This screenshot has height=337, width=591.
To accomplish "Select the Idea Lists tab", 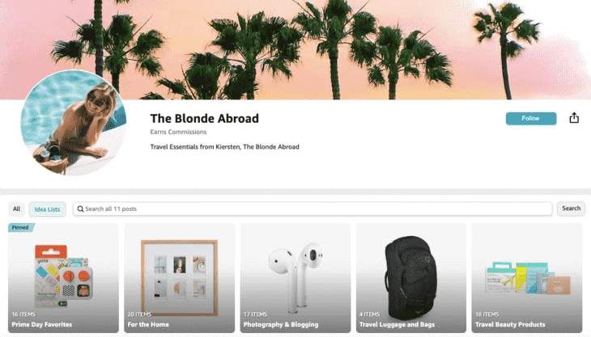I will click(47, 209).
